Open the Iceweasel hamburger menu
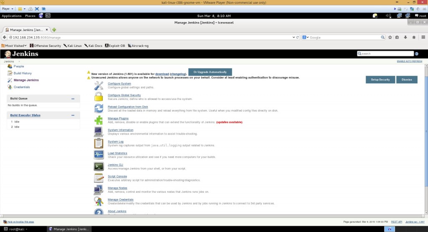This screenshot has height=232, width=428. coord(423,37)
